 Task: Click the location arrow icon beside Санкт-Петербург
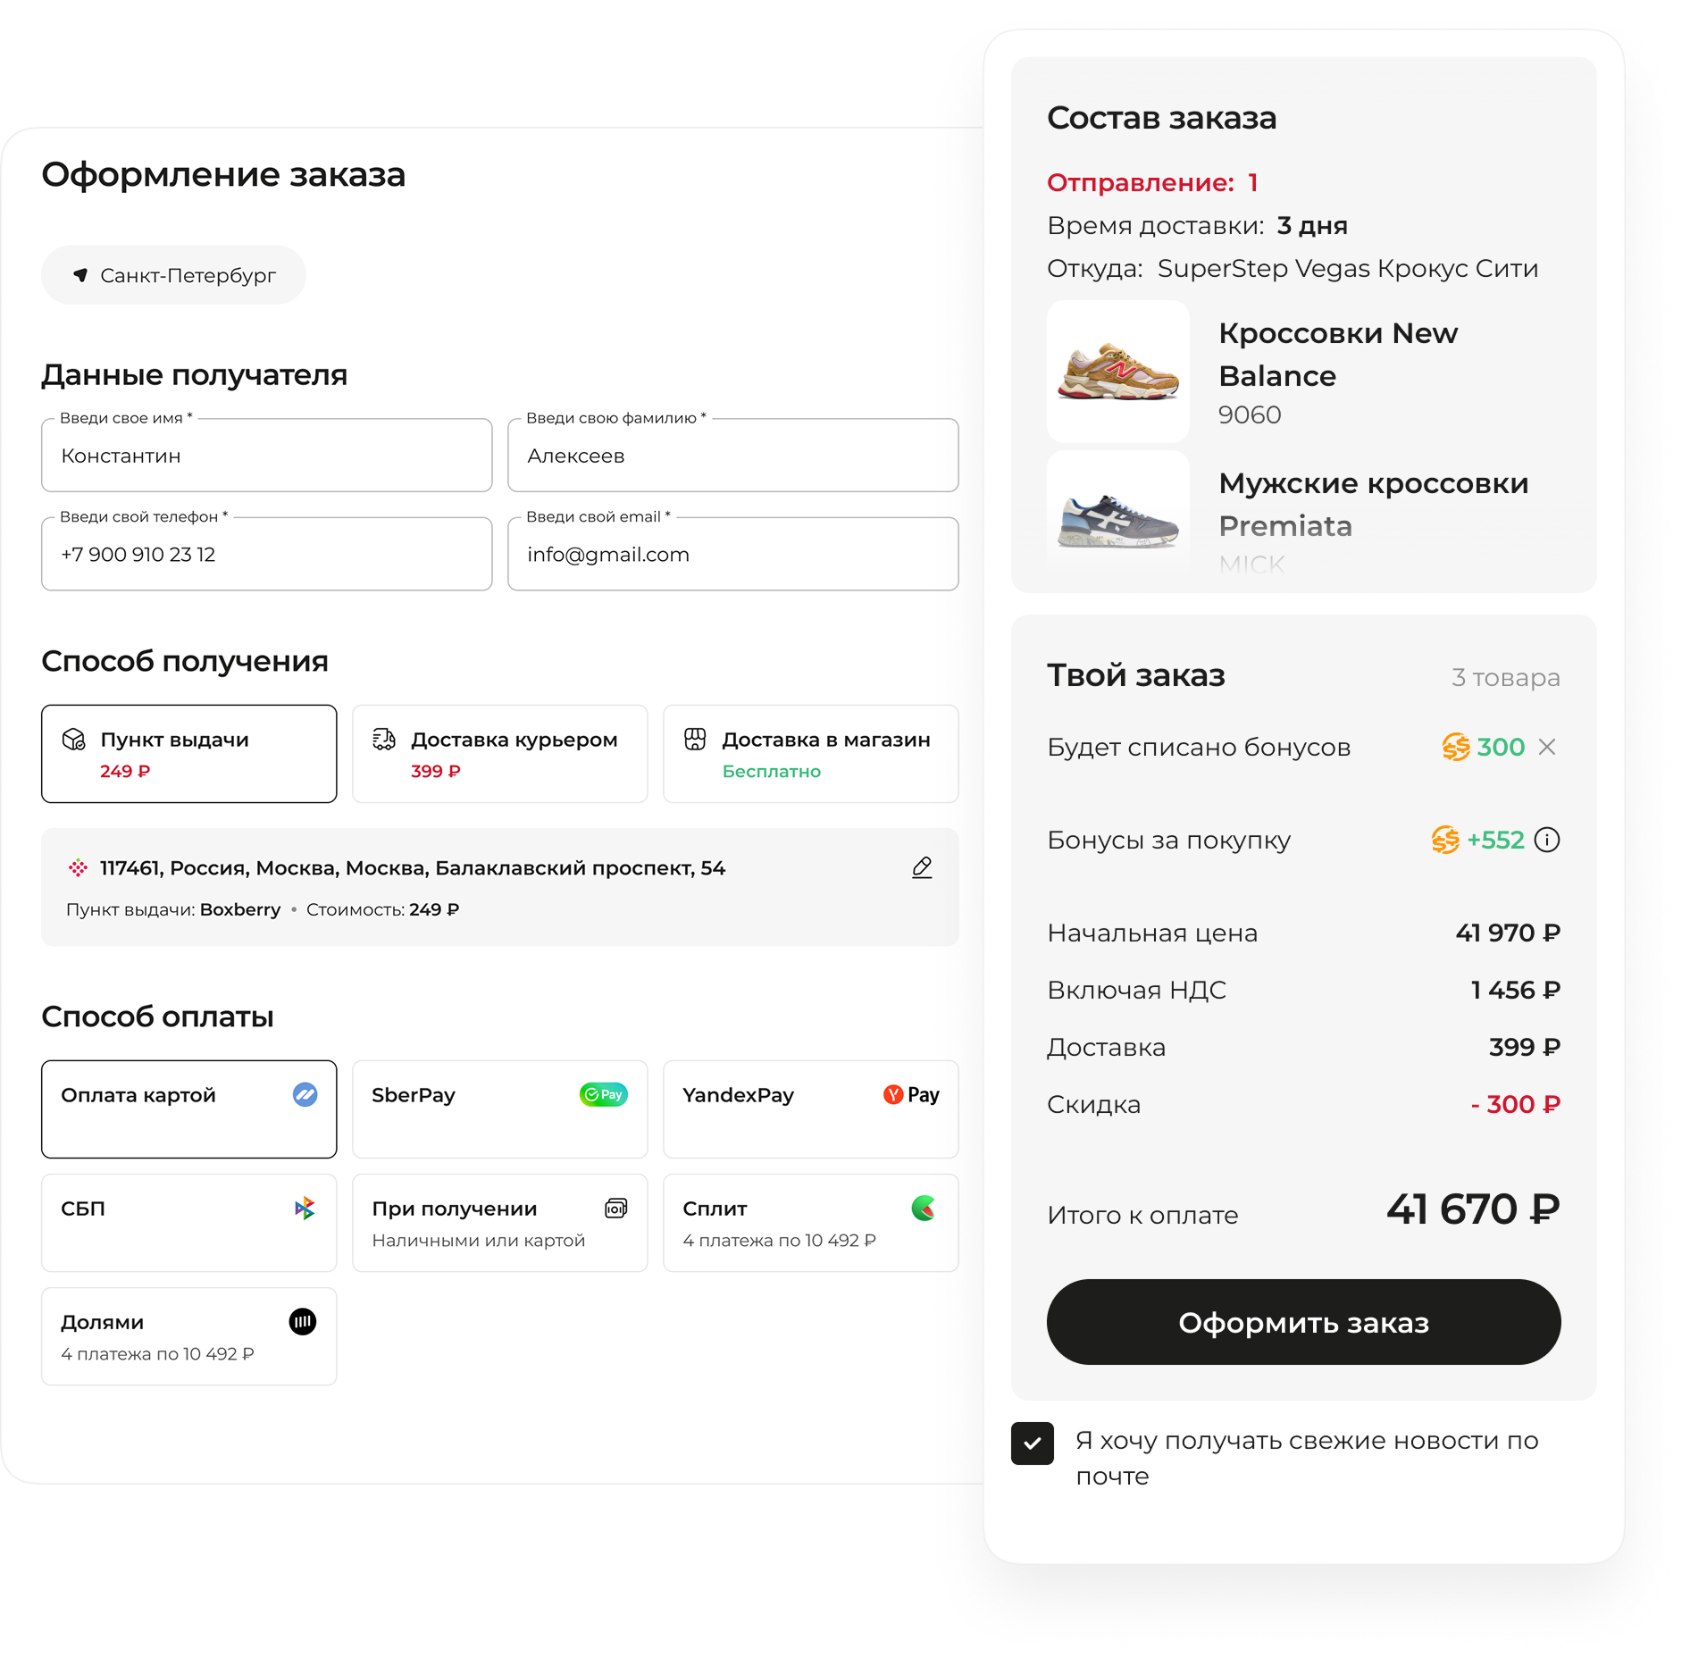pyautogui.click(x=80, y=275)
